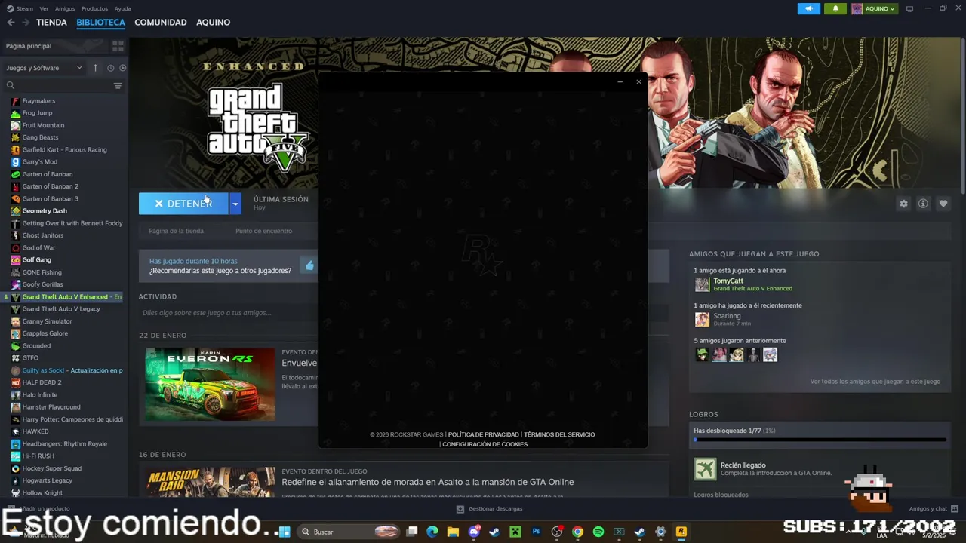Open Discord from taskbar
The image size is (966, 543).
[x=474, y=532]
